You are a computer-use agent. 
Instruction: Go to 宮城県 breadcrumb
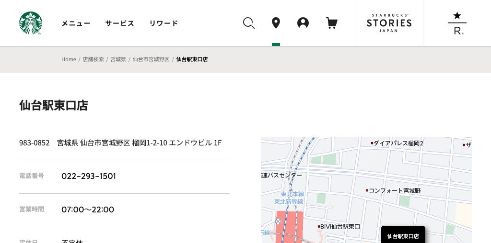pos(118,59)
